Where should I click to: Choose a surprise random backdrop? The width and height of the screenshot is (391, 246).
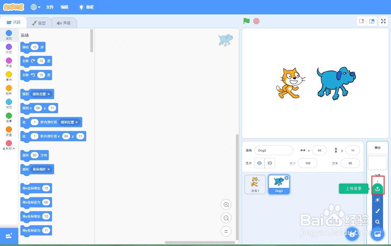tap(378, 200)
